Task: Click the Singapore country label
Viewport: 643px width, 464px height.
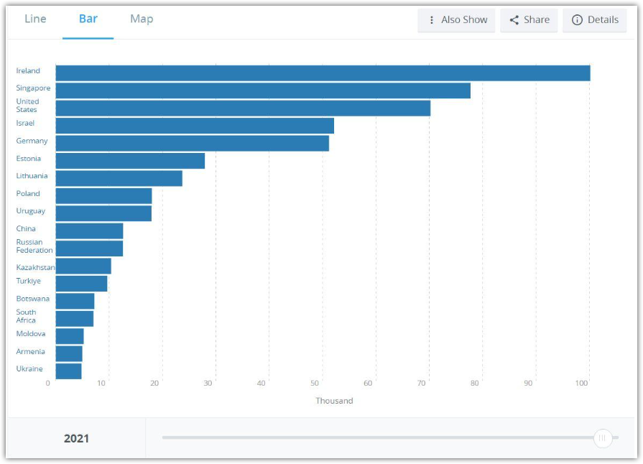Action: (33, 88)
